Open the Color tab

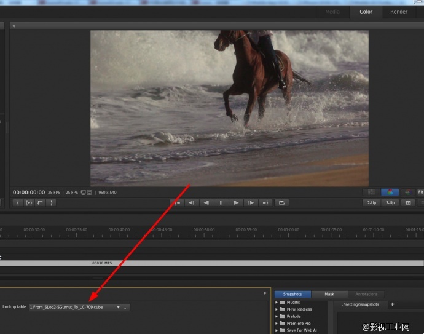(x=366, y=12)
